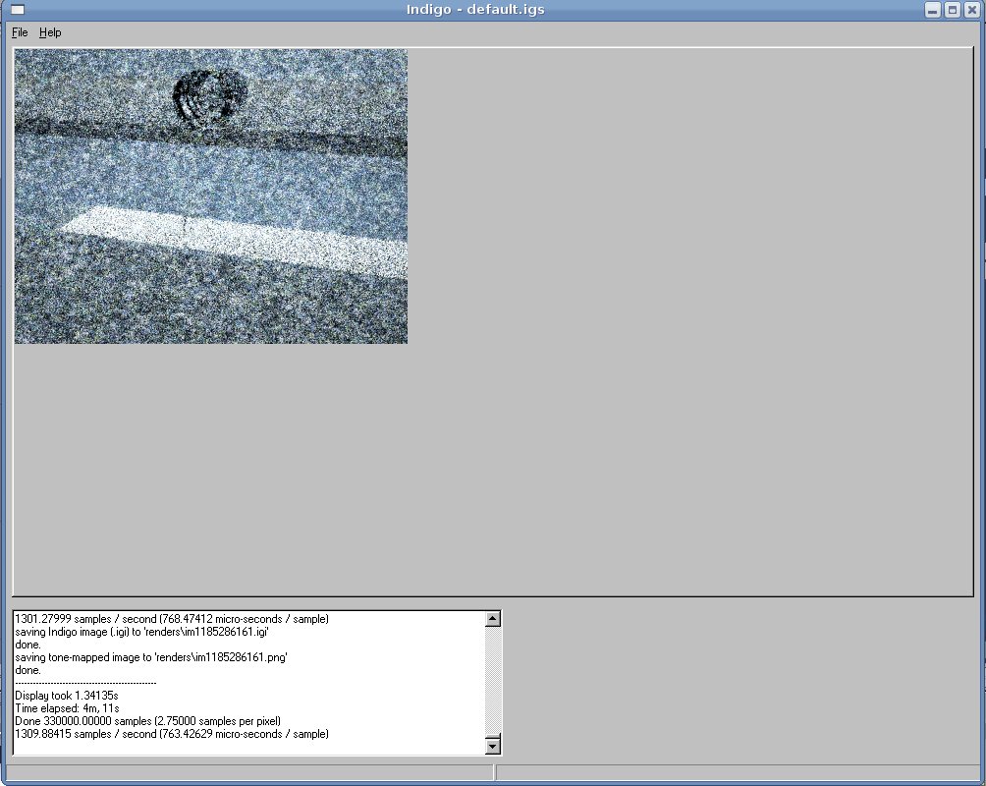Click the log panel scroll-up arrow
The image size is (986, 786).
493,619
